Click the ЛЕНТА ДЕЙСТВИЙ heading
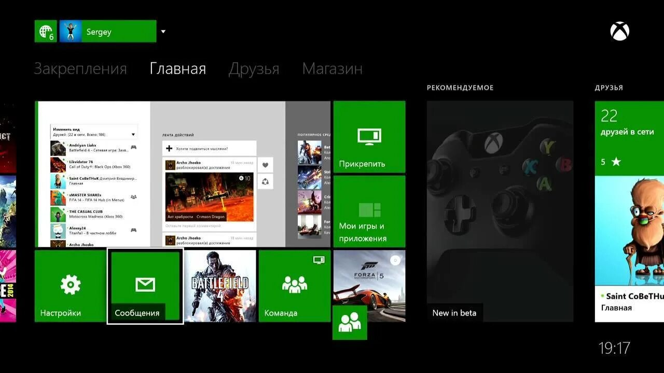The height and width of the screenshot is (373, 664). (x=178, y=135)
